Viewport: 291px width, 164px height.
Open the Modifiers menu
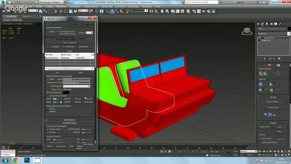[x=61, y=6]
